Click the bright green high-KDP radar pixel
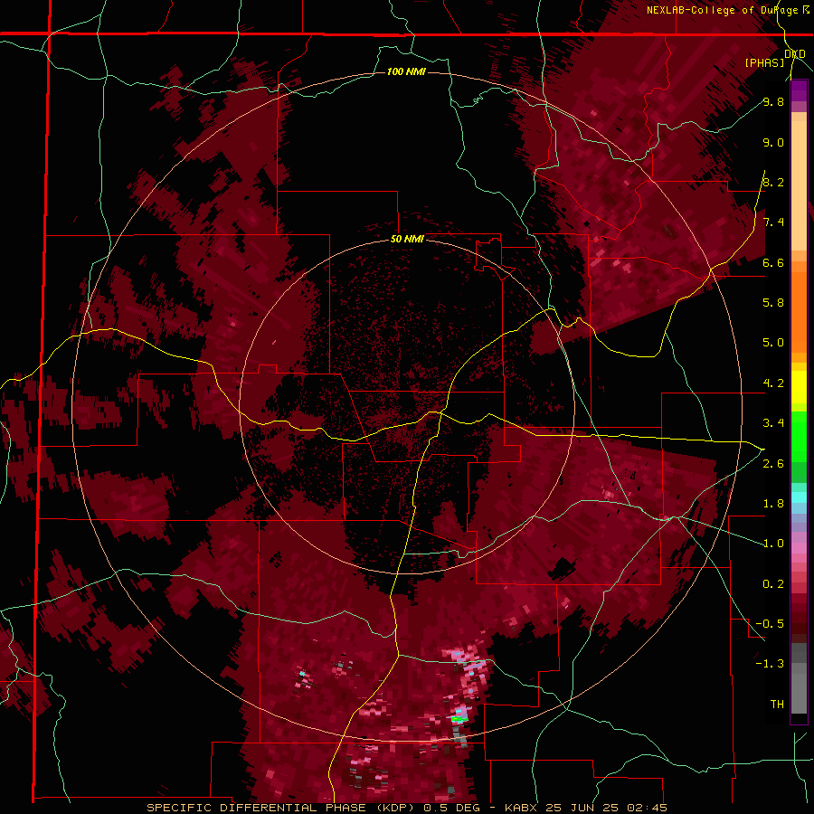The height and width of the screenshot is (814, 814). pyautogui.click(x=458, y=719)
